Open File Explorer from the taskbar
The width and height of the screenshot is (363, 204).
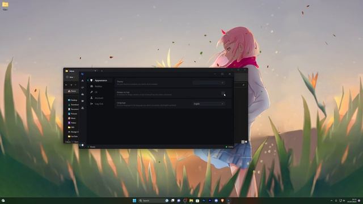[191, 201]
